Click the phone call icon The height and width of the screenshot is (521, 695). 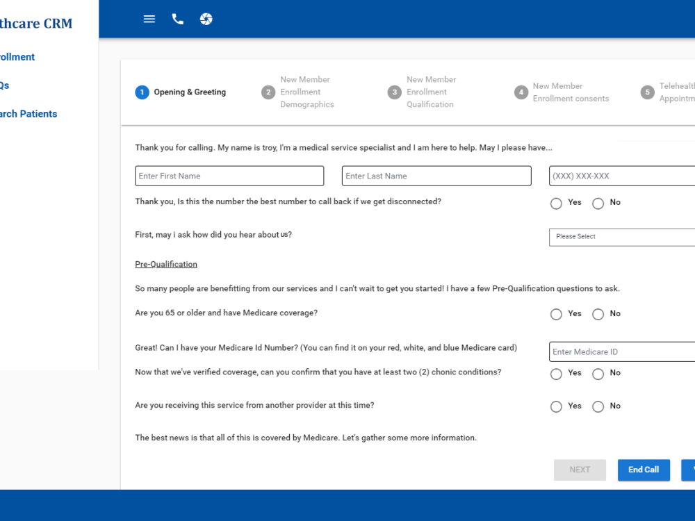click(x=177, y=19)
